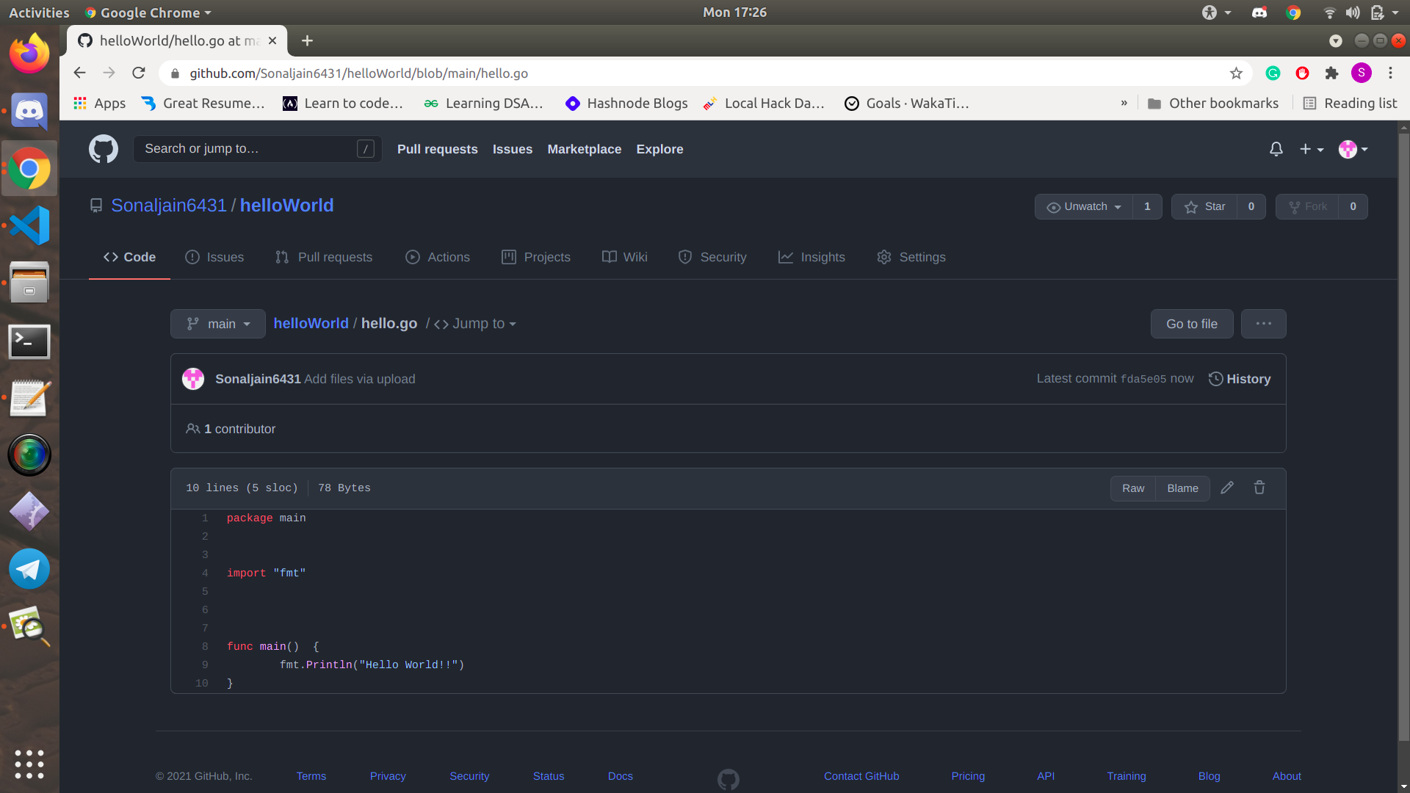Expand the Jump to symbol dropdown
Viewport: 1410px width, 793px height.
click(x=476, y=324)
